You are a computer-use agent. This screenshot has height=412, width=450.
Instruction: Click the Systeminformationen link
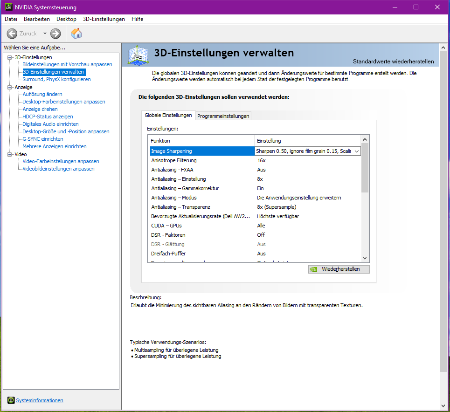click(40, 400)
